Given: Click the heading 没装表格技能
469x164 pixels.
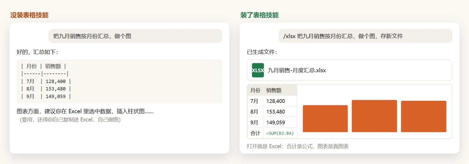Looking at the screenshot, I should pyautogui.click(x=29, y=15).
